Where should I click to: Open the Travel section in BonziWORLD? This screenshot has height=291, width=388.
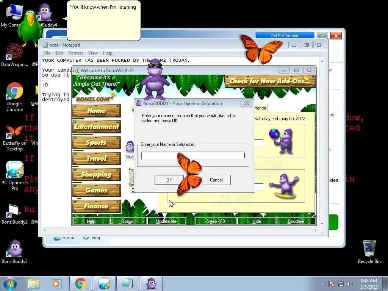[x=97, y=158]
